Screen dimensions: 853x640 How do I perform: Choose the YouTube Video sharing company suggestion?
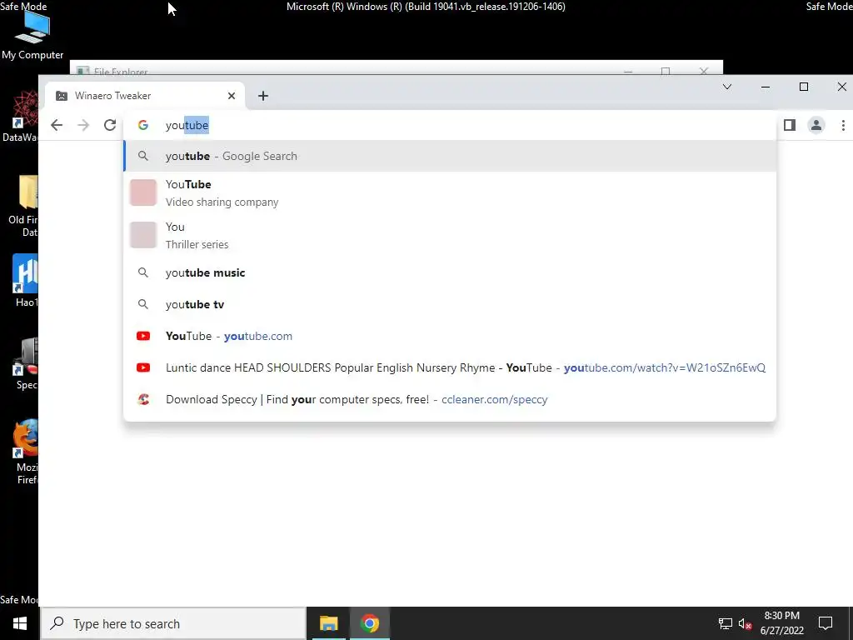click(x=450, y=192)
